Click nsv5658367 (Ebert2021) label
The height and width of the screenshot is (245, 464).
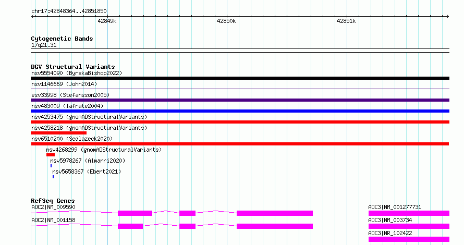[87, 171]
